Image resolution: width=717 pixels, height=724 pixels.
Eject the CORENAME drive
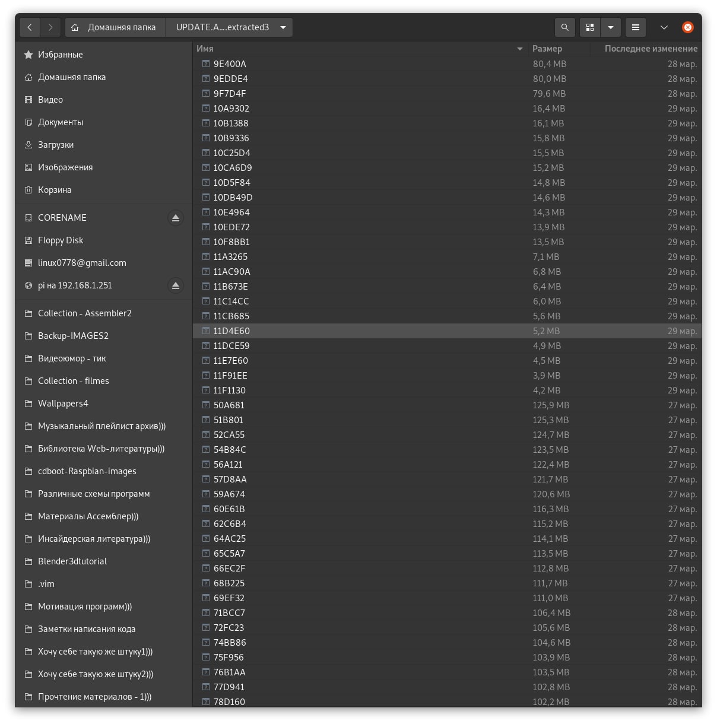pos(176,218)
